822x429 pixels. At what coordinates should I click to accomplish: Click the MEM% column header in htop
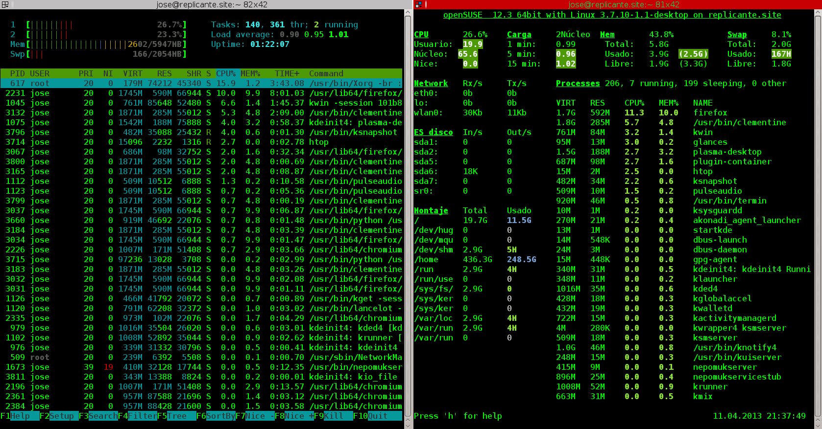(250, 73)
